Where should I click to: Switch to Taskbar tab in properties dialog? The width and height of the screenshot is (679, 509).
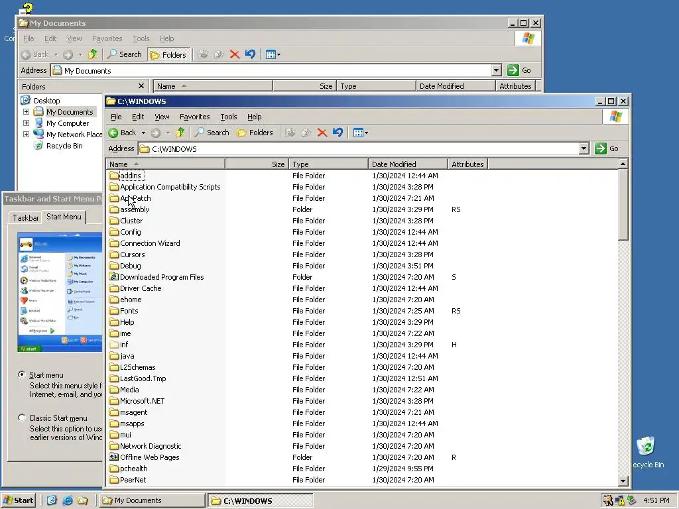coord(26,217)
